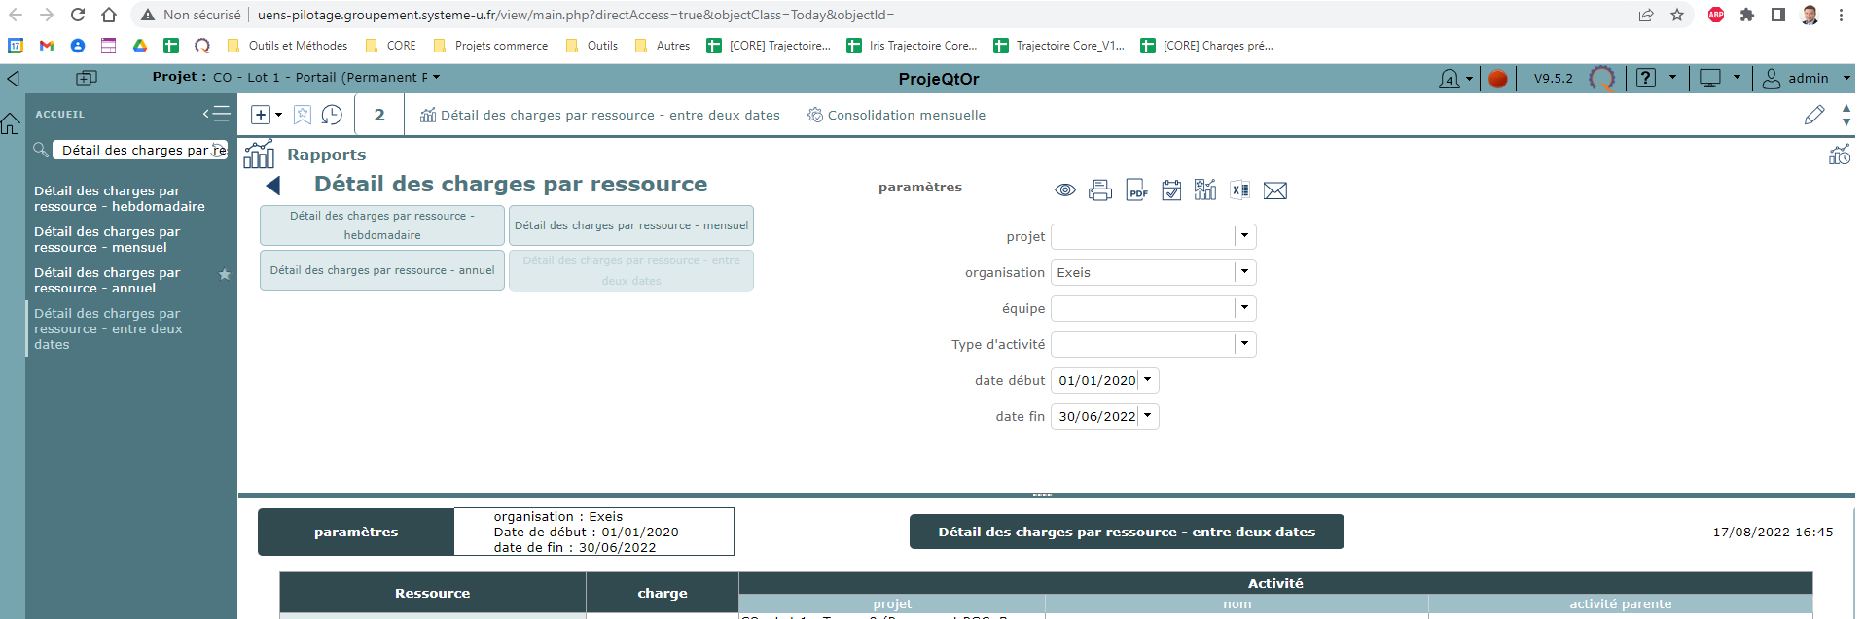
Task: Bookmark this page with browser star
Action: (x=1677, y=15)
